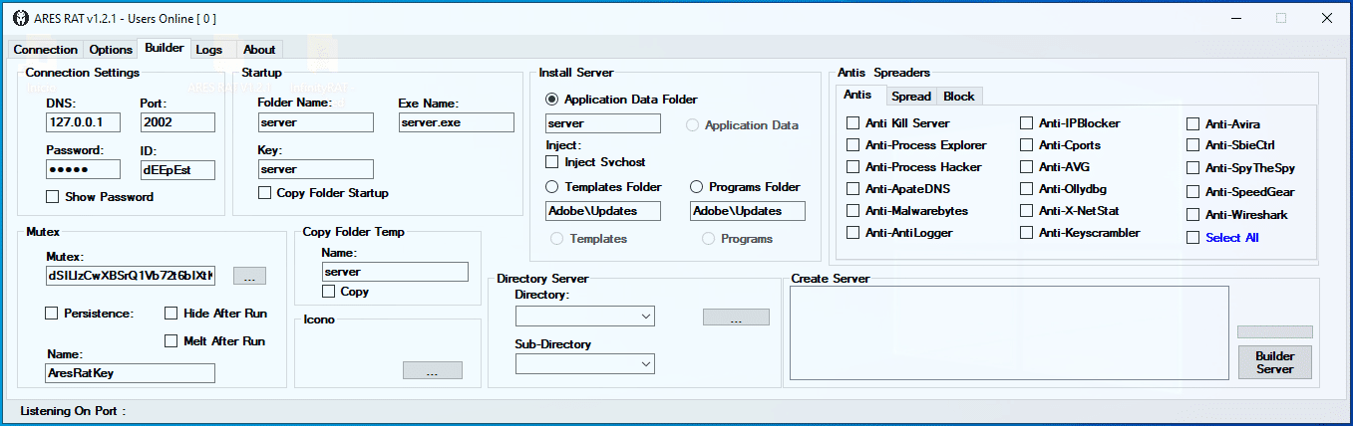Click the Builder Server button

1274,362
